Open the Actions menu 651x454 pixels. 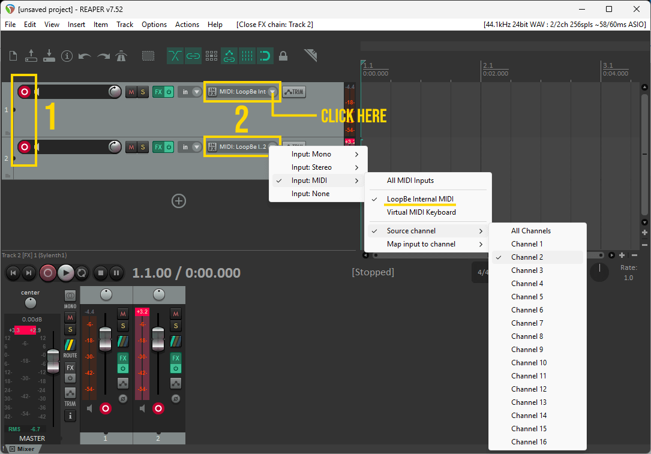pos(187,25)
